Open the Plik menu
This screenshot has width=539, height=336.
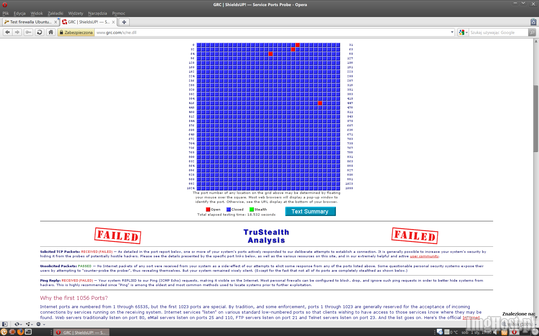(x=6, y=13)
